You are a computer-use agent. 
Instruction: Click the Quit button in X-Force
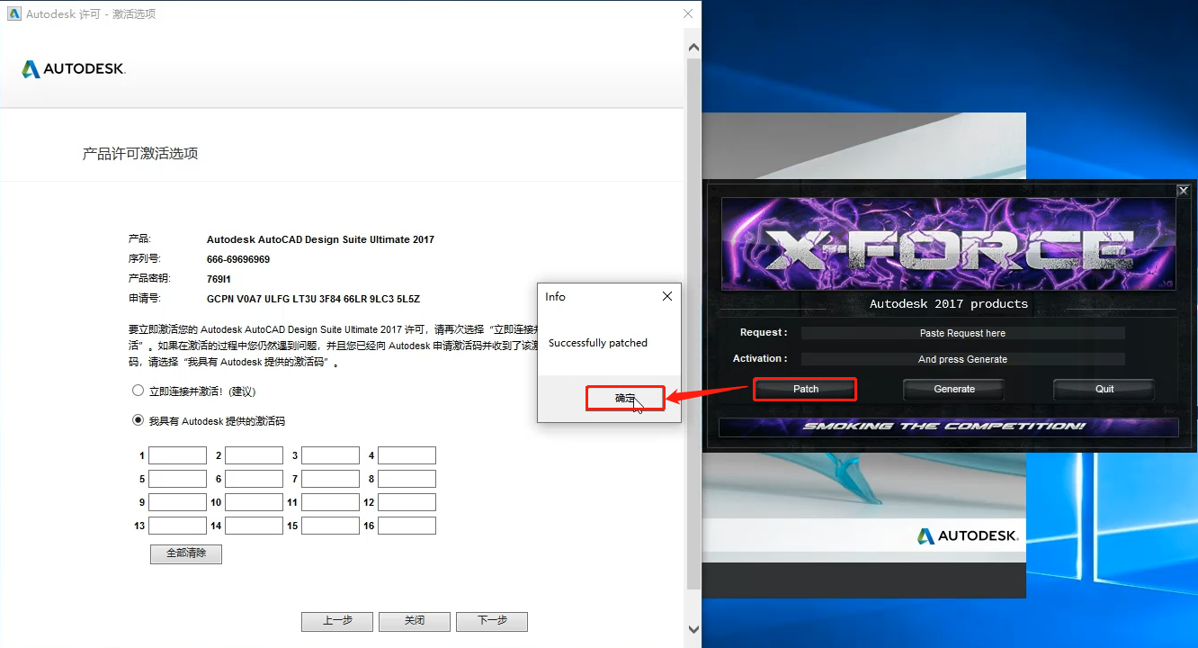[1104, 389]
